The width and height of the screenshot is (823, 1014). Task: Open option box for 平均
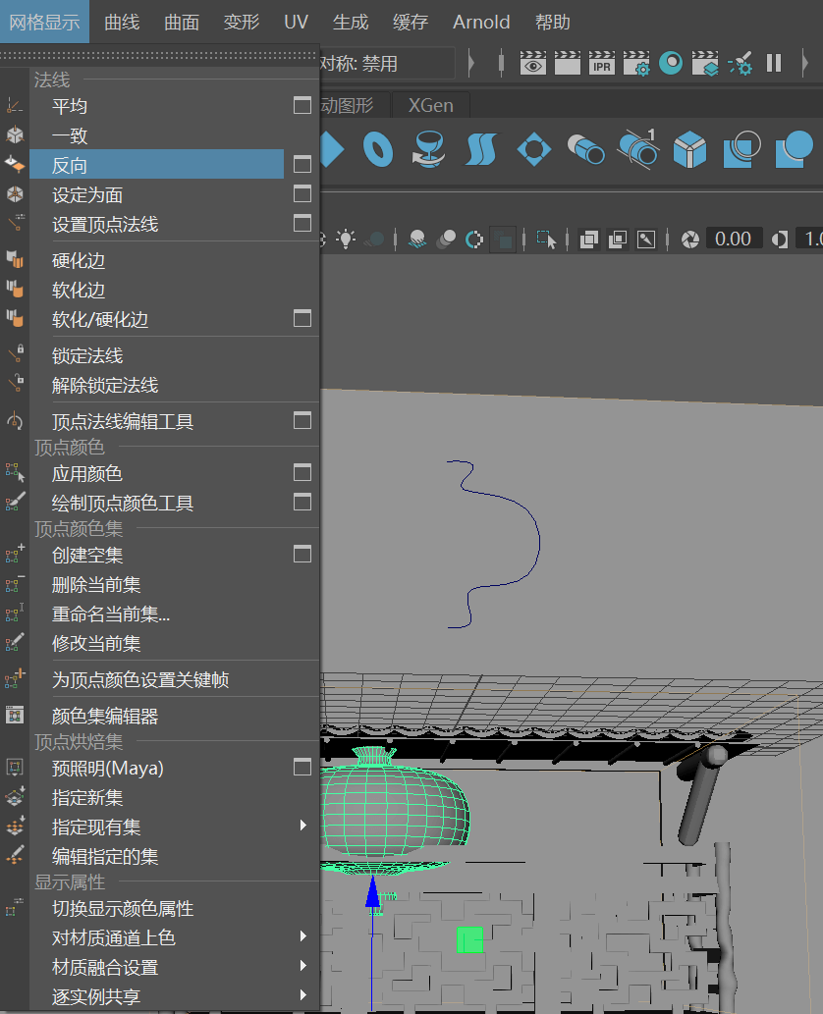(x=302, y=105)
